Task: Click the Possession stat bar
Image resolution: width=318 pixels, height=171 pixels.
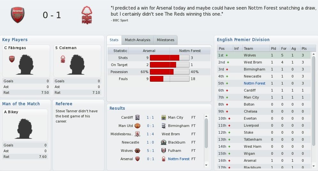Action: pyautogui.click(x=169, y=72)
